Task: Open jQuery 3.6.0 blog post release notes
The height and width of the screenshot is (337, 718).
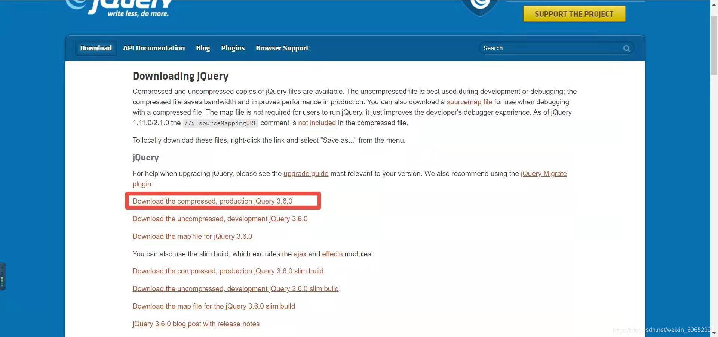Action: [x=196, y=324]
